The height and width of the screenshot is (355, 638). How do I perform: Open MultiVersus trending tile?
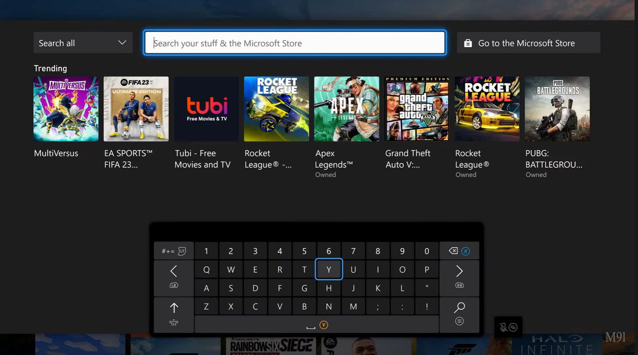[x=66, y=109]
